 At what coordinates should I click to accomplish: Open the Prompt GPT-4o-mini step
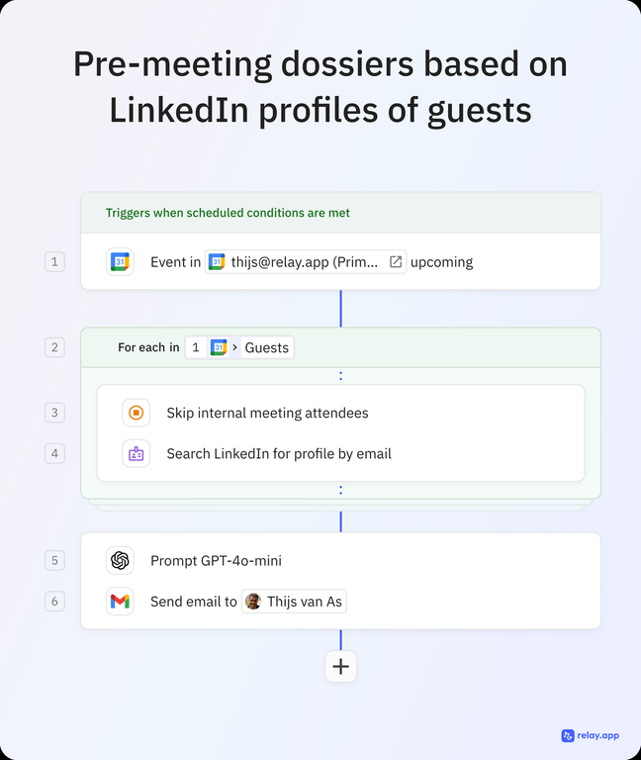click(x=216, y=561)
